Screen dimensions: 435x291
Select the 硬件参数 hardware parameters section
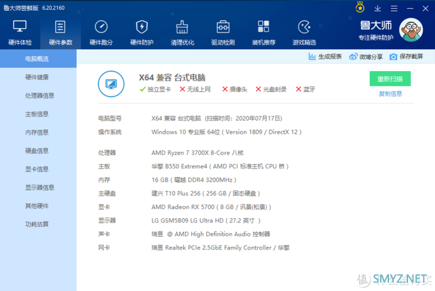click(x=61, y=33)
